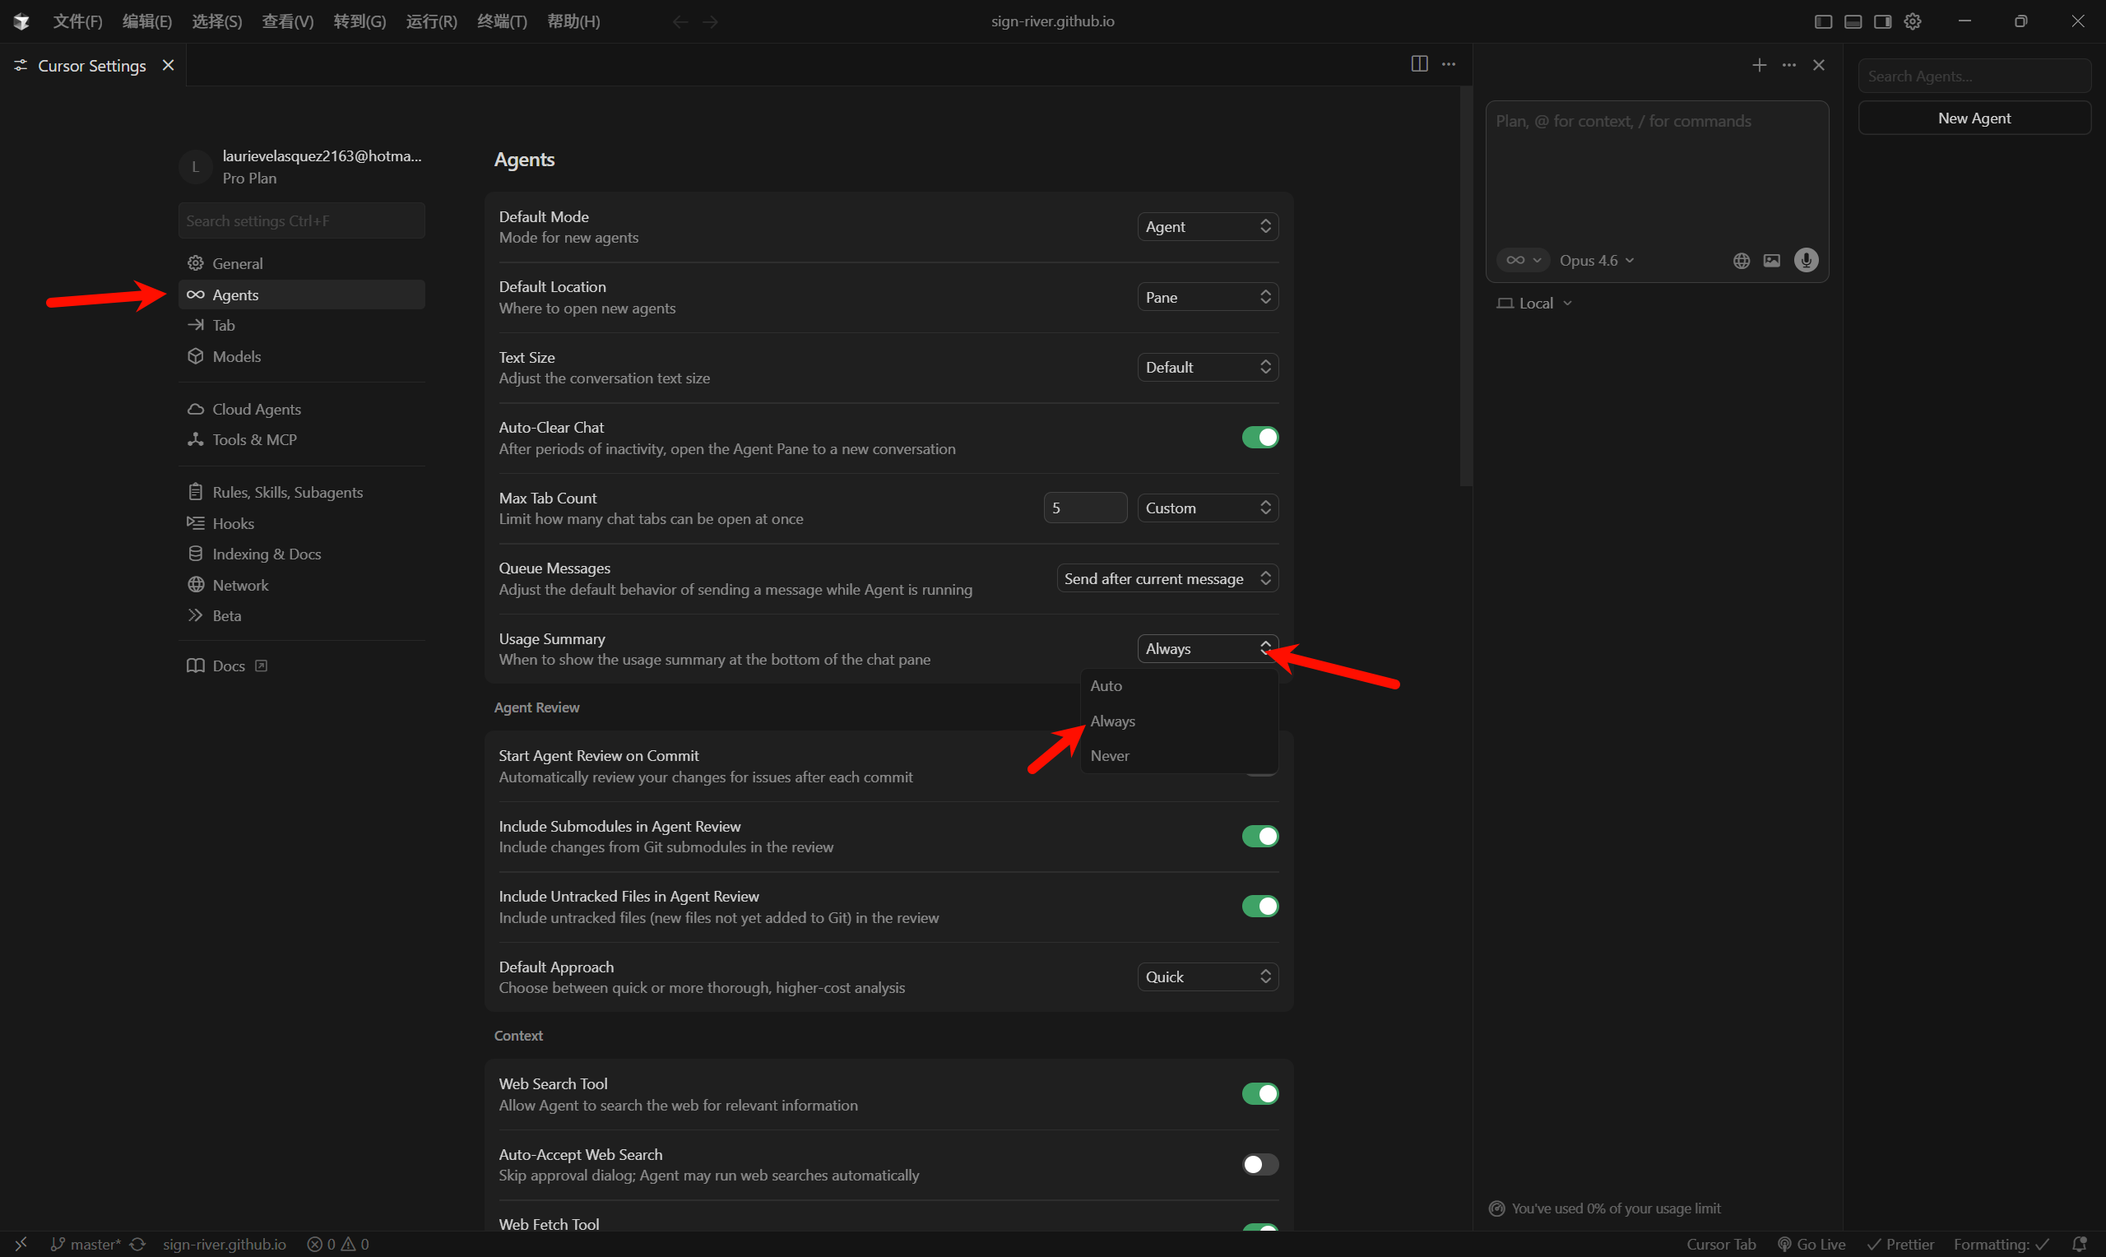Click the user avatar L icon
Viewport: 2106px width, 1257px height.
point(195,167)
